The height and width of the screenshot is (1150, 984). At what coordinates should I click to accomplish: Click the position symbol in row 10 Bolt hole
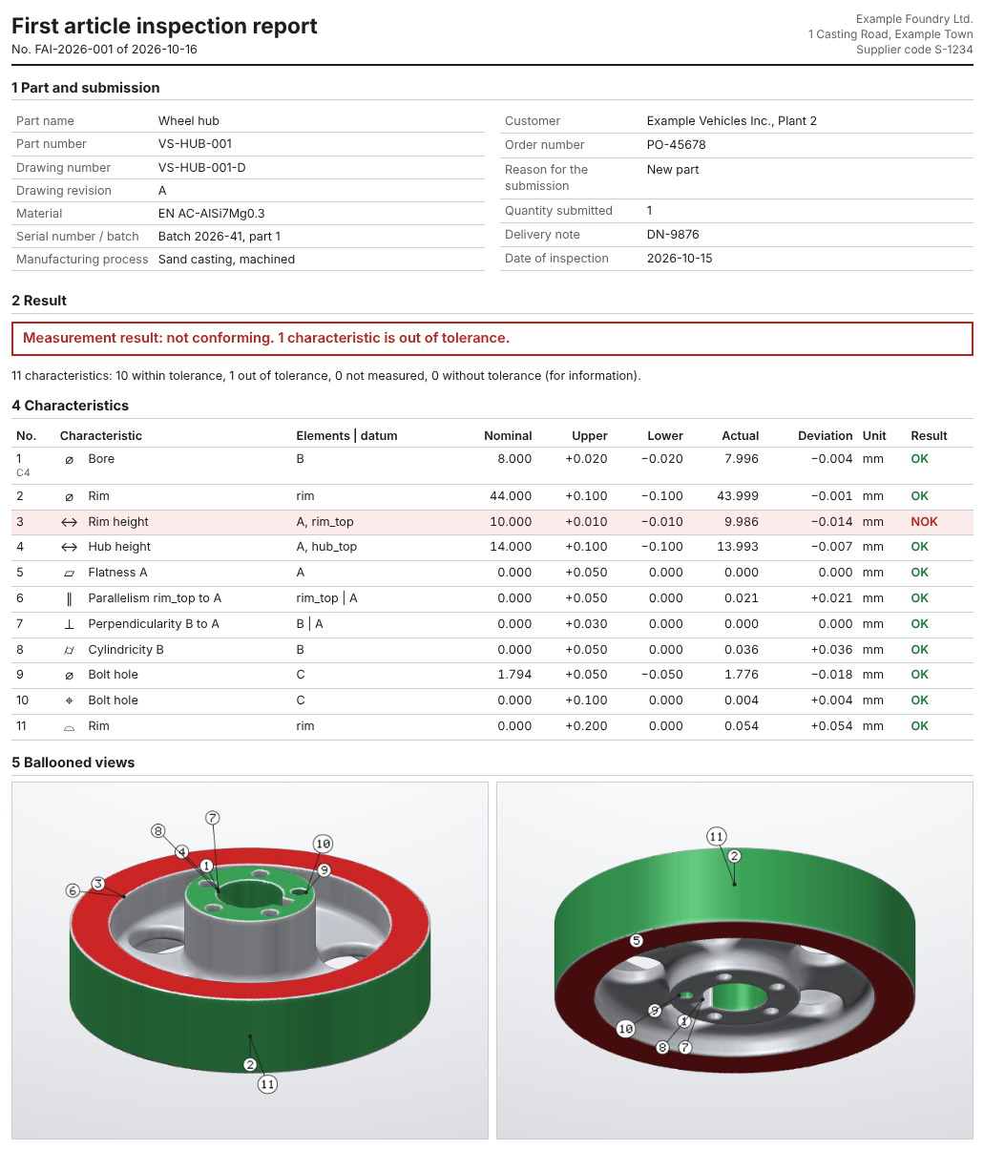click(69, 700)
